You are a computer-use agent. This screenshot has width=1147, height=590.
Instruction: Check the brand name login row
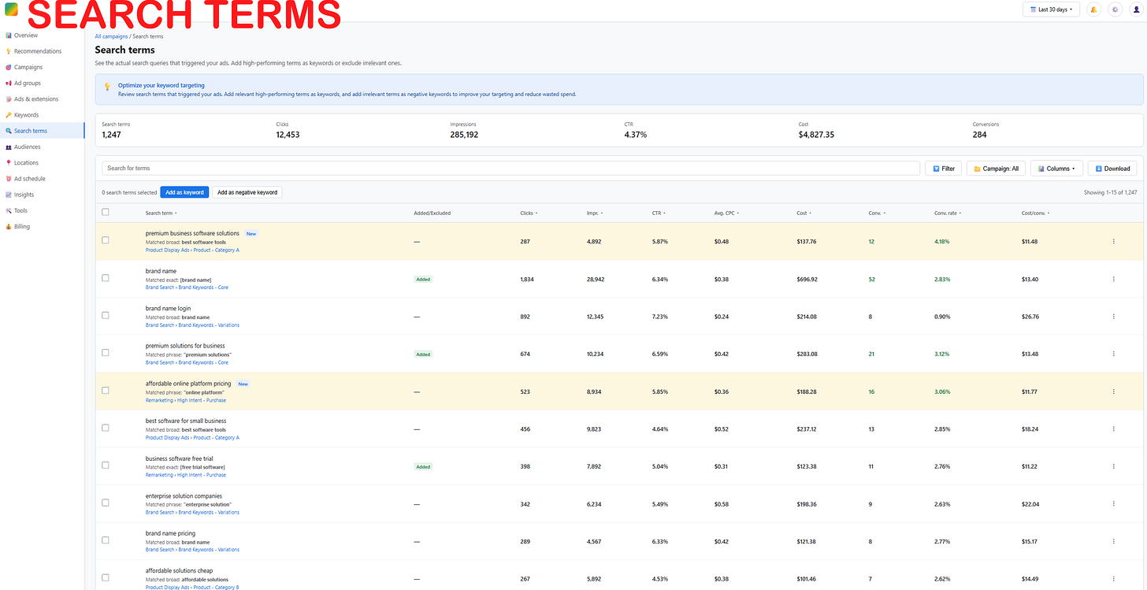click(x=106, y=315)
